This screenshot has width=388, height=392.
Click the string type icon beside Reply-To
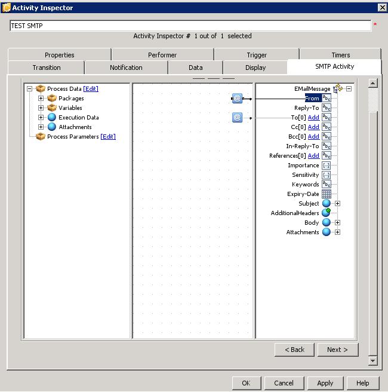pyautogui.click(x=327, y=108)
